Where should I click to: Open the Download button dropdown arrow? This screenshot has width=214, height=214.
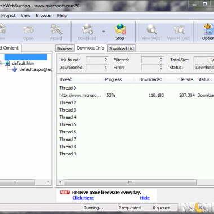[104, 32]
